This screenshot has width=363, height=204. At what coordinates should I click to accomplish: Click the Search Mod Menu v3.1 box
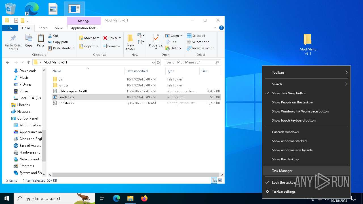(192, 62)
